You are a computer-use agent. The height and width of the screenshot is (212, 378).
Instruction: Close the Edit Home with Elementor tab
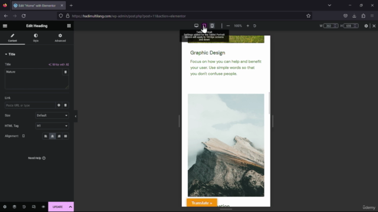pos(62,5)
